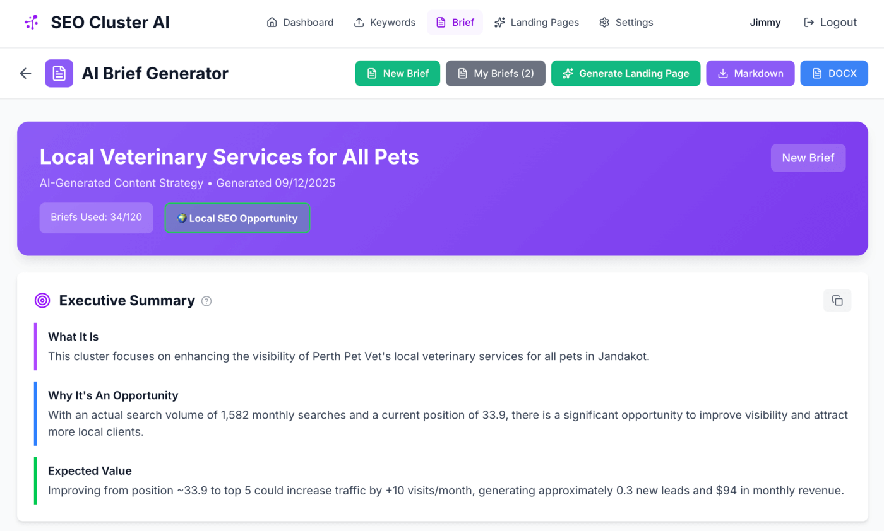This screenshot has height=531, width=884.
Task: Create a New Brief with the green button
Action: [x=397, y=73]
